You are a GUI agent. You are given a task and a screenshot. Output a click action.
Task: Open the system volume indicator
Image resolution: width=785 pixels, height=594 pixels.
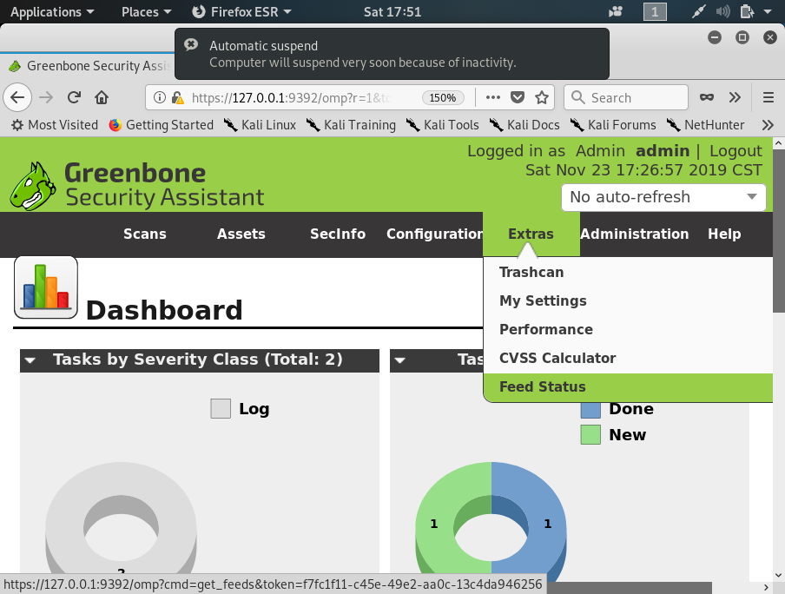click(x=723, y=11)
